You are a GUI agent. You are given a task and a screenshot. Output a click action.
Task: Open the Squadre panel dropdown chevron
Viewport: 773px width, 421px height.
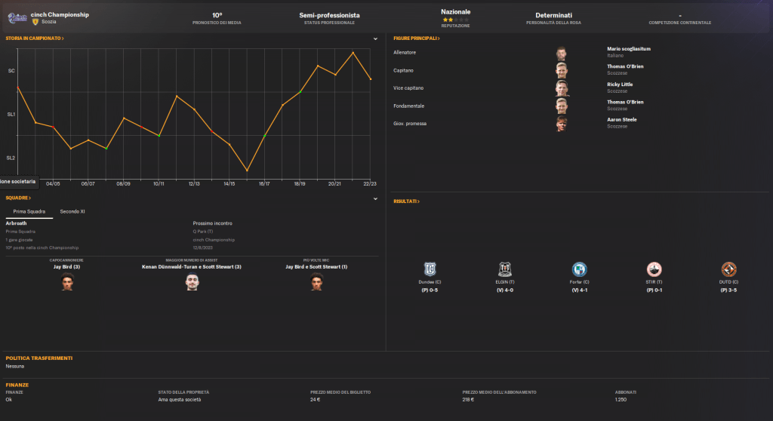(375, 199)
